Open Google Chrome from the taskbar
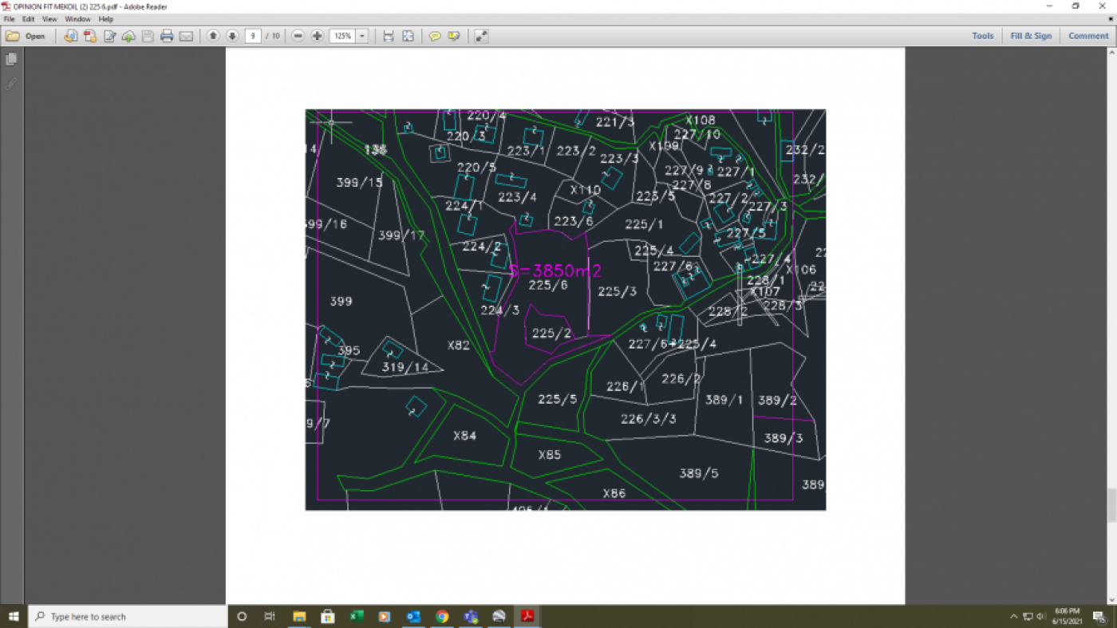The width and height of the screenshot is (1117, 628). (x=442, y=616)
